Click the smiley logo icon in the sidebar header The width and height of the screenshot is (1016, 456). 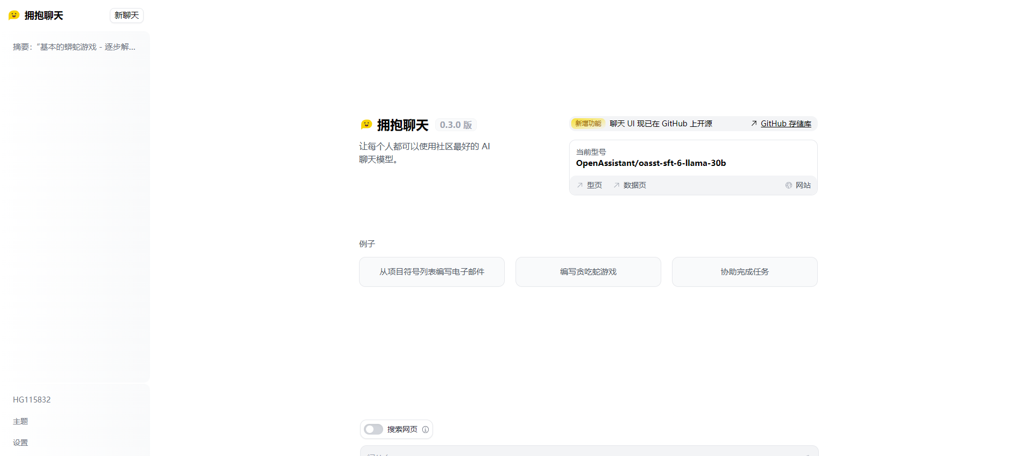coord(14,15)
